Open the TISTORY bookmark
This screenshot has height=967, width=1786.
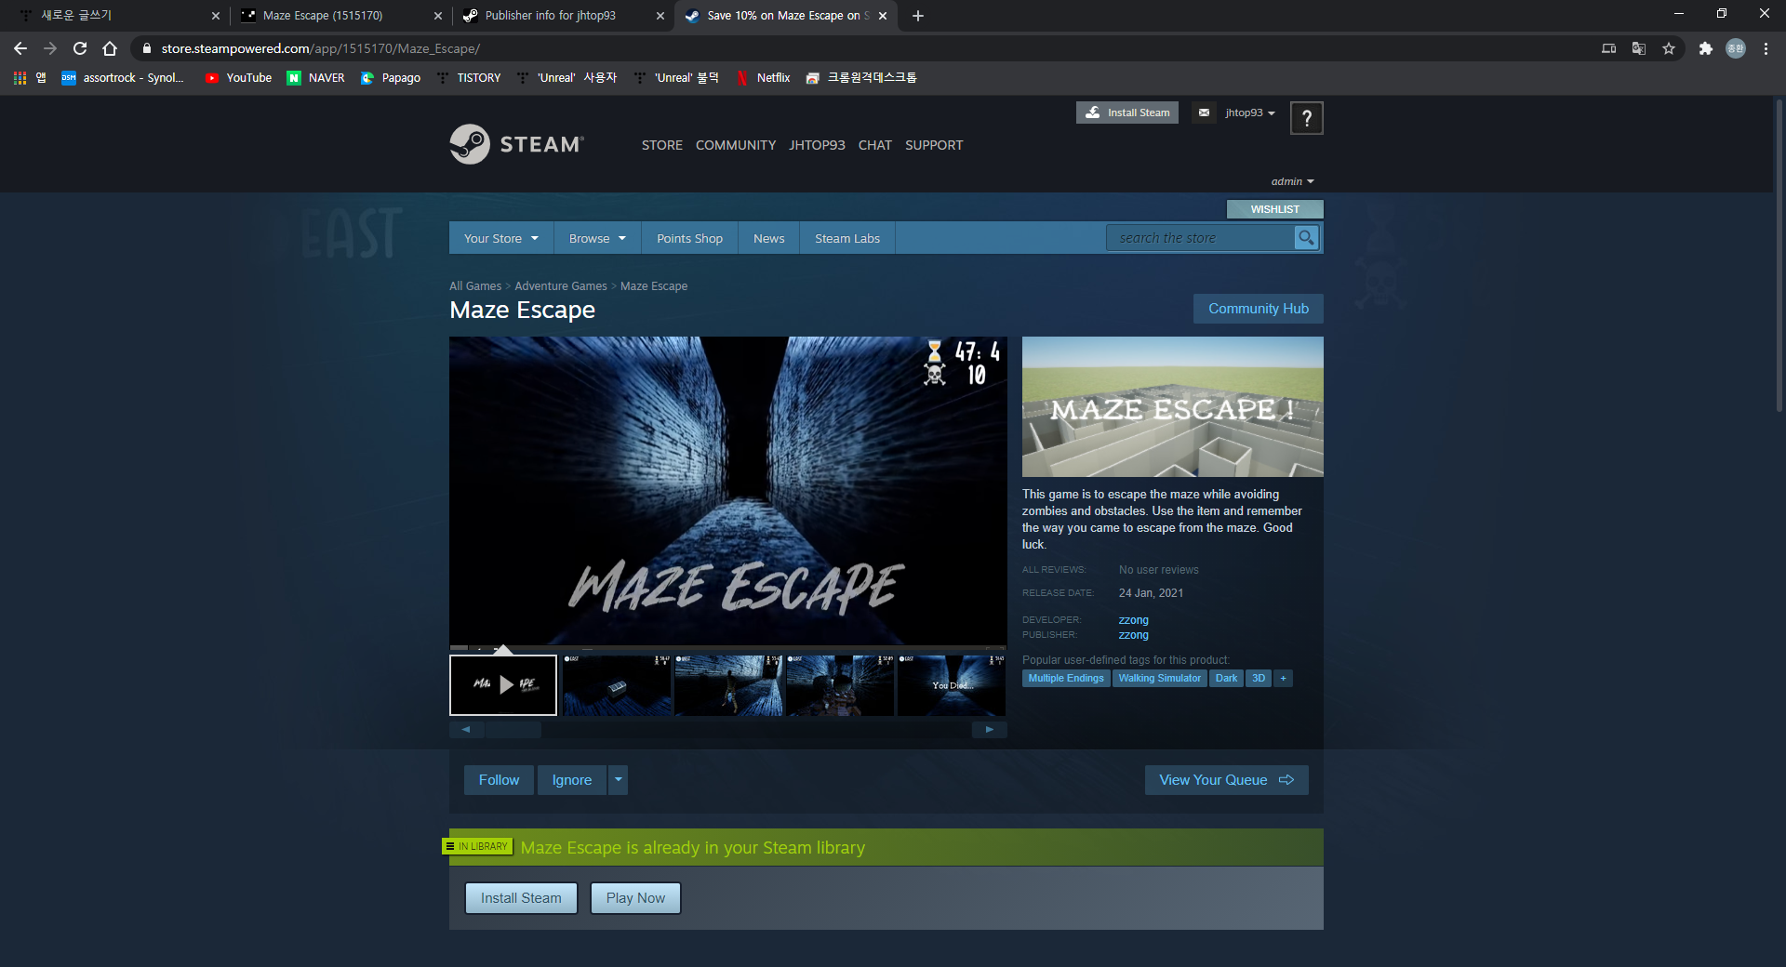[x=469, y=78]
